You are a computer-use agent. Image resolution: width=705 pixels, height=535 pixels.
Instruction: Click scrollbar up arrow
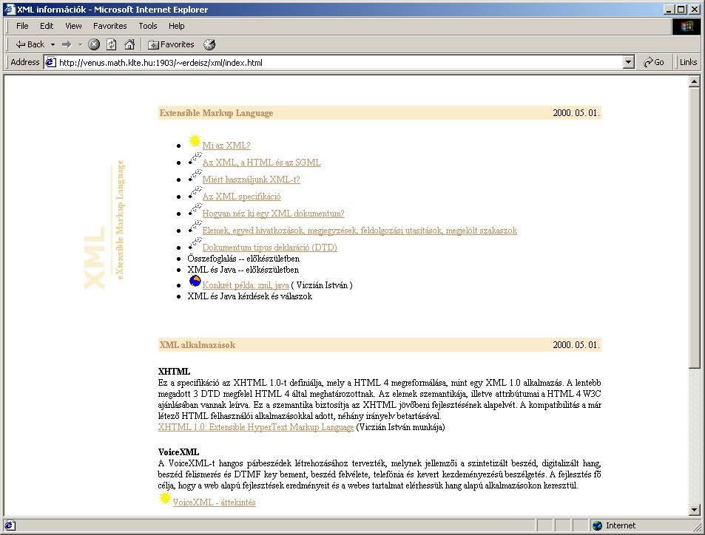pos(694,81)
